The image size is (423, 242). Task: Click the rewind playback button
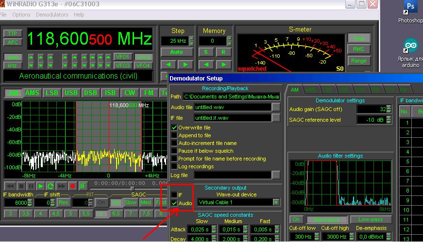point(10,186)
